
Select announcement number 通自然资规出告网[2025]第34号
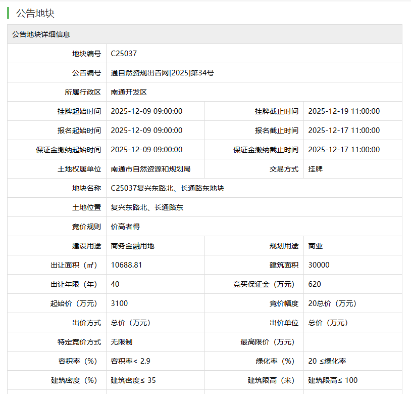[x=163, y=72]
